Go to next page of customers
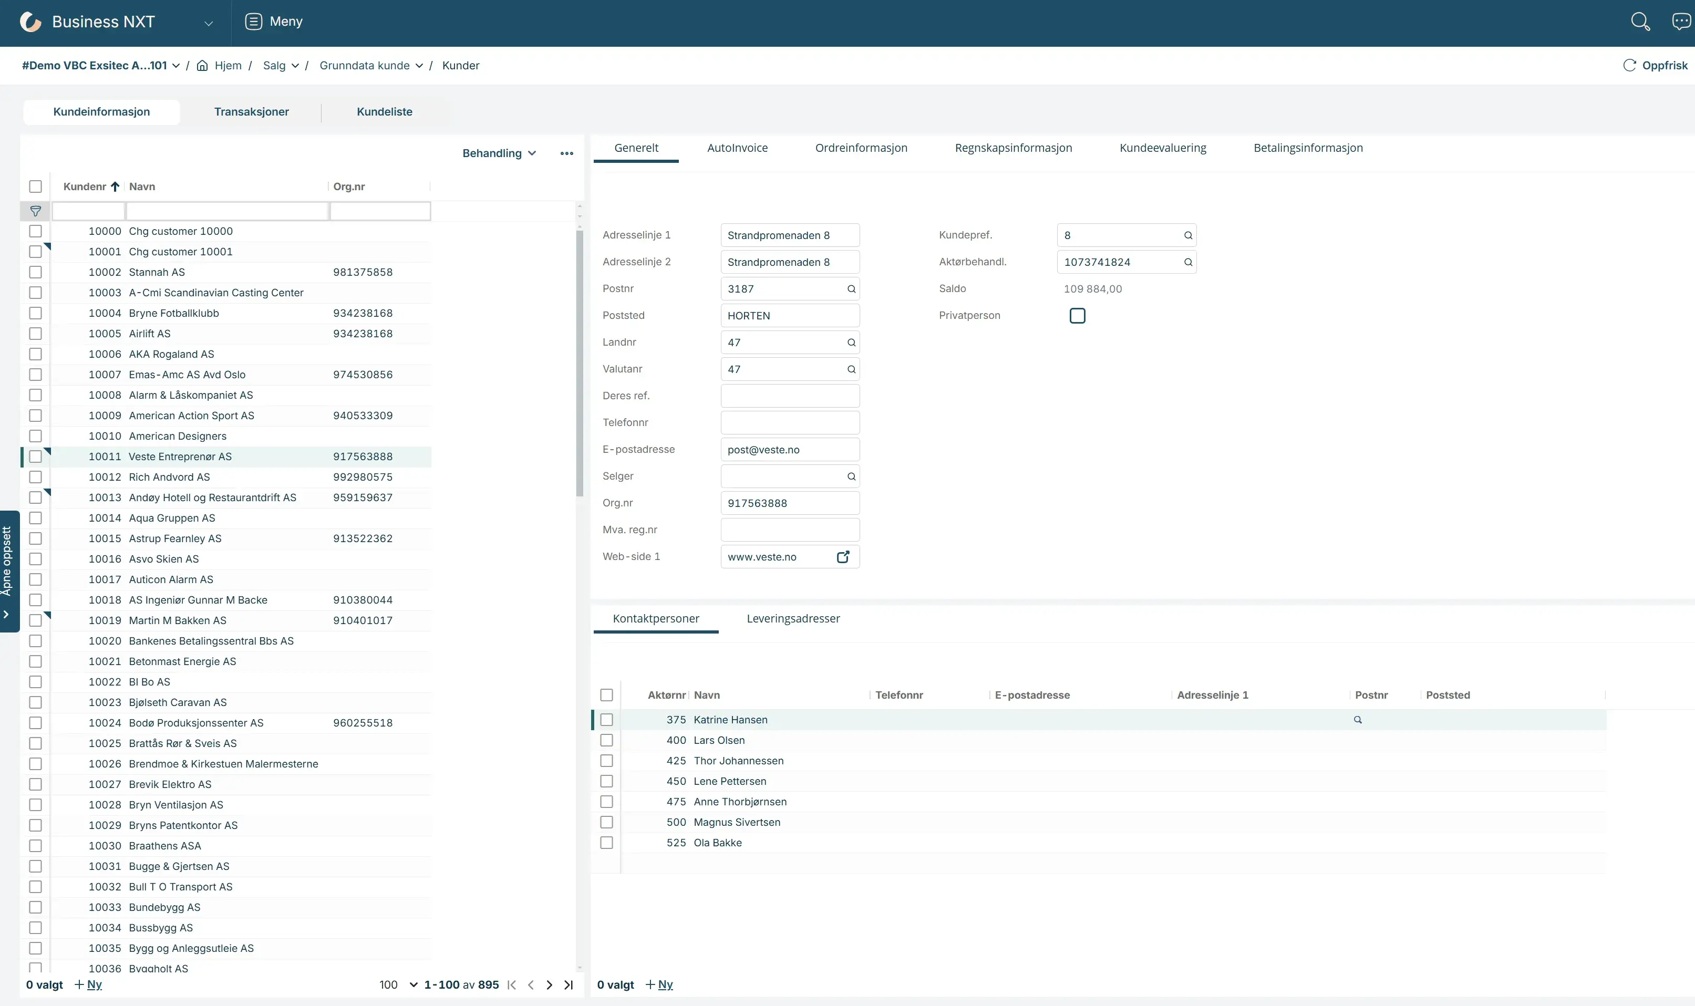This screenshot has width=1695, height=1006. click(549, 985)
